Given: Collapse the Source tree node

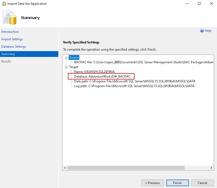Looking at the screenshot, I should pos(66,57).
